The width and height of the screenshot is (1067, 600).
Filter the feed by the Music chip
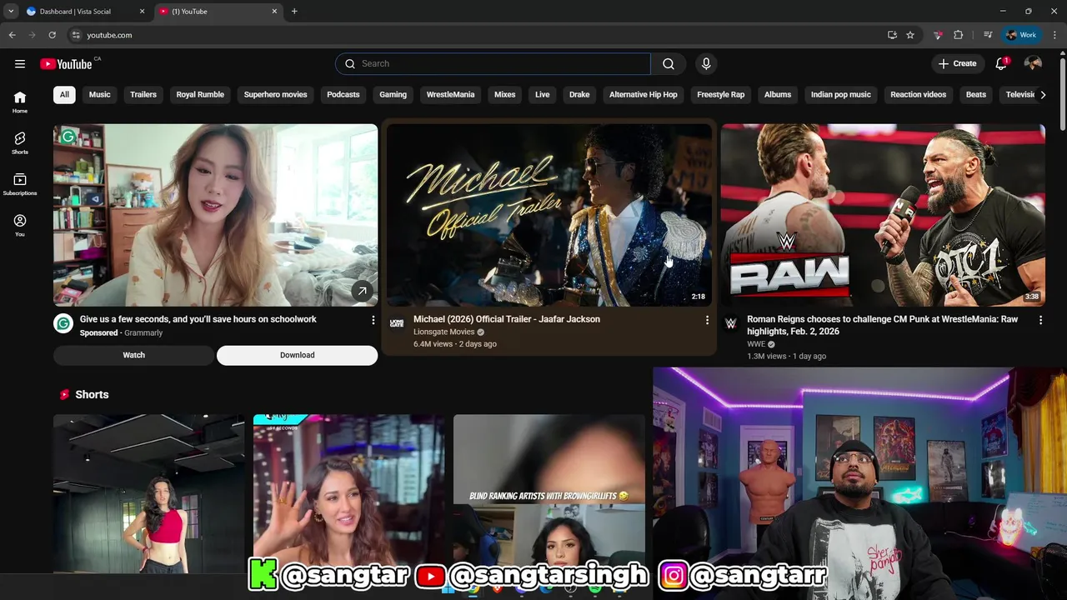[99, 95]
